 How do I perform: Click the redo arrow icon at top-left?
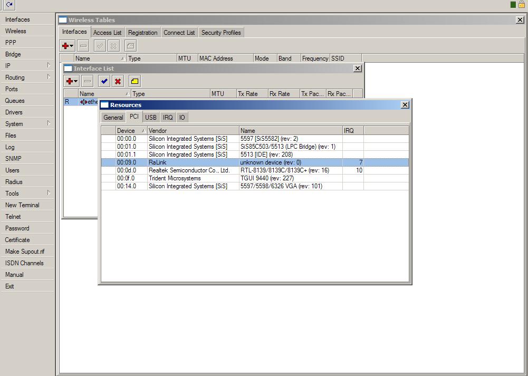click(9, 5)
